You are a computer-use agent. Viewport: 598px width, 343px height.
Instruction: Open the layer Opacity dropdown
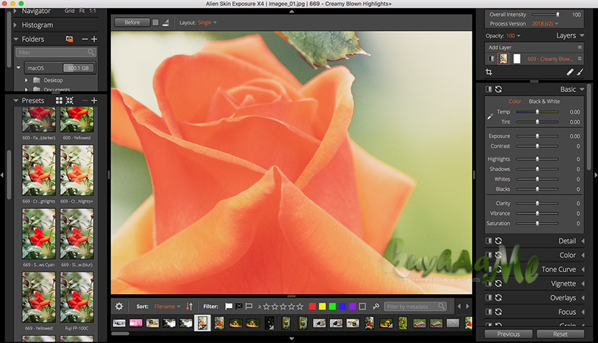coord(514,36)
